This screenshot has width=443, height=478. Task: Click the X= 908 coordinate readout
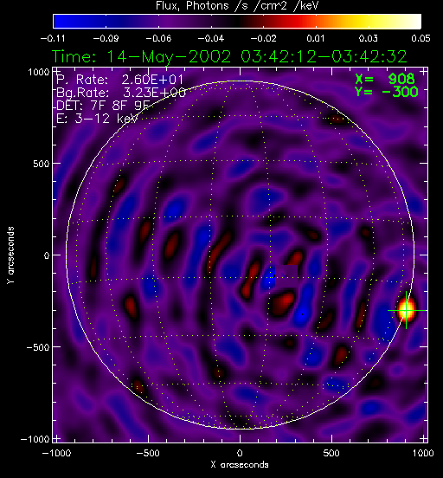(x=385, y=79)
